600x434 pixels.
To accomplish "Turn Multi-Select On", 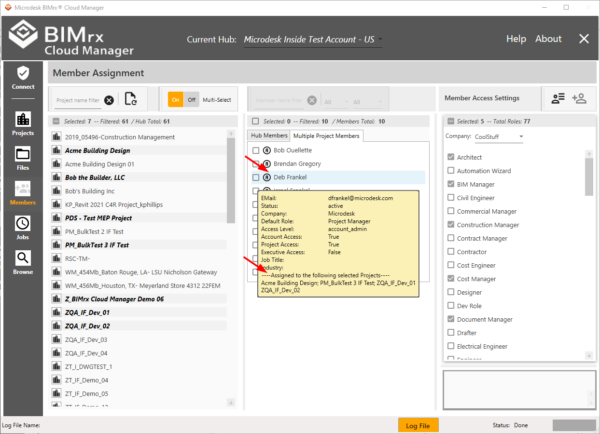I will point(176,100).
